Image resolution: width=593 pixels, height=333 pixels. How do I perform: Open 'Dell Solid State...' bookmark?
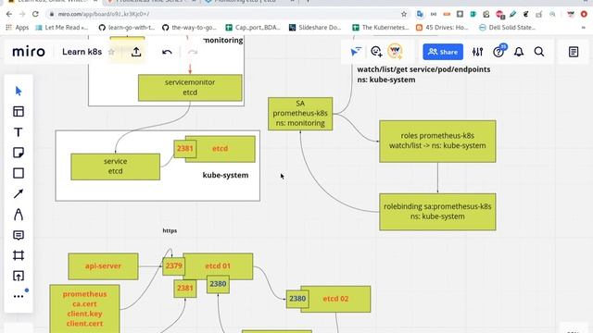508,27
